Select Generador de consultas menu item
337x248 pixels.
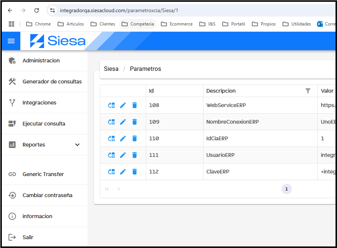(52, 82)
